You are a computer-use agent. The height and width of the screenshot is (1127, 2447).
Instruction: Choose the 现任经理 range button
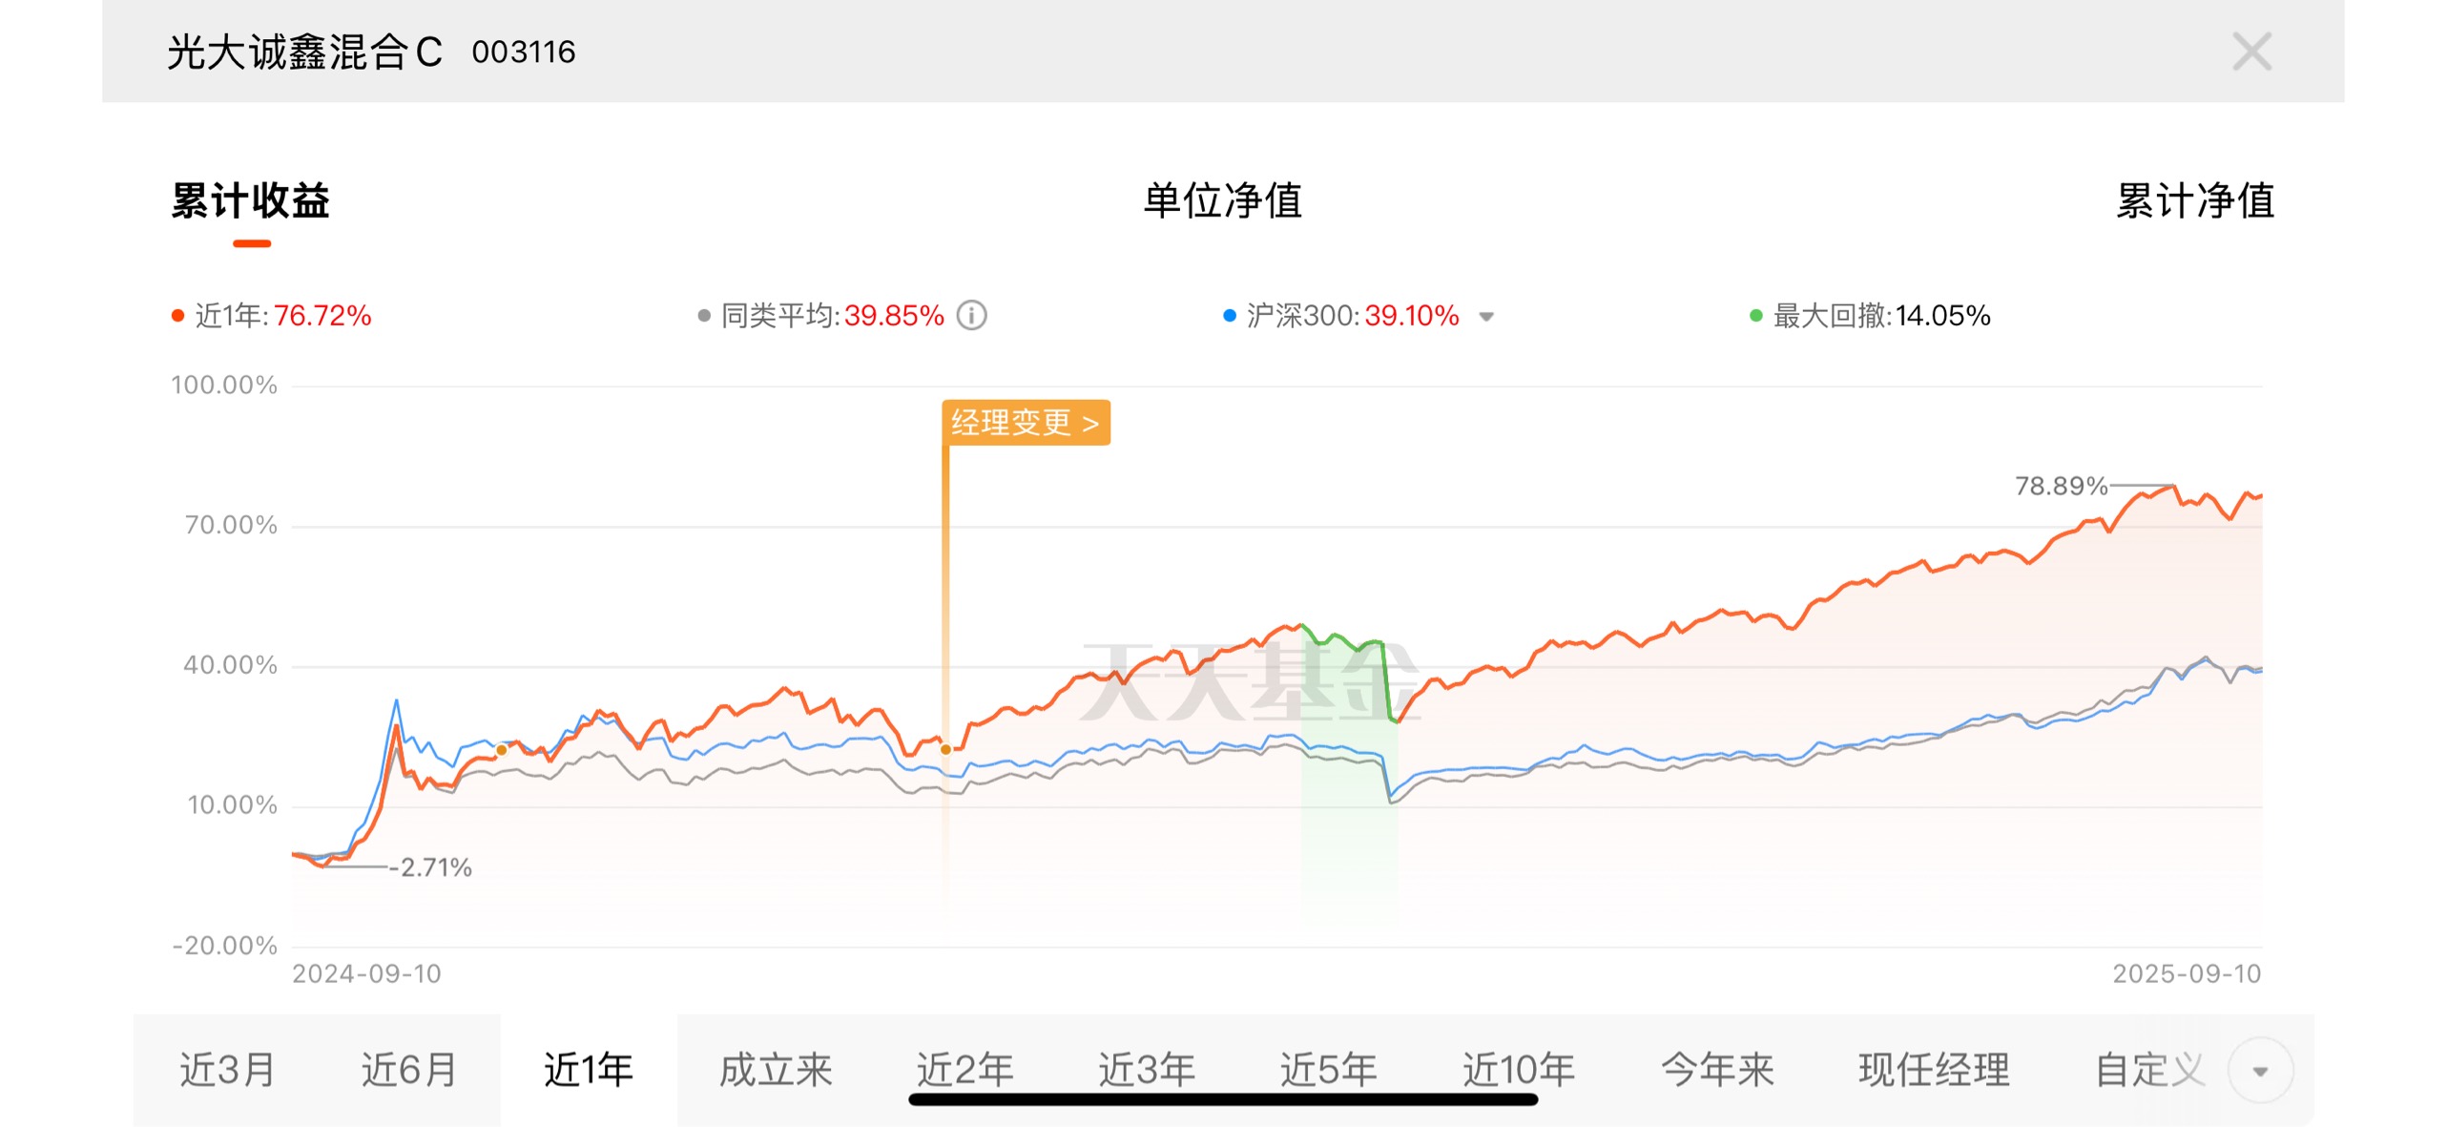click(x=1934, y=1070)
